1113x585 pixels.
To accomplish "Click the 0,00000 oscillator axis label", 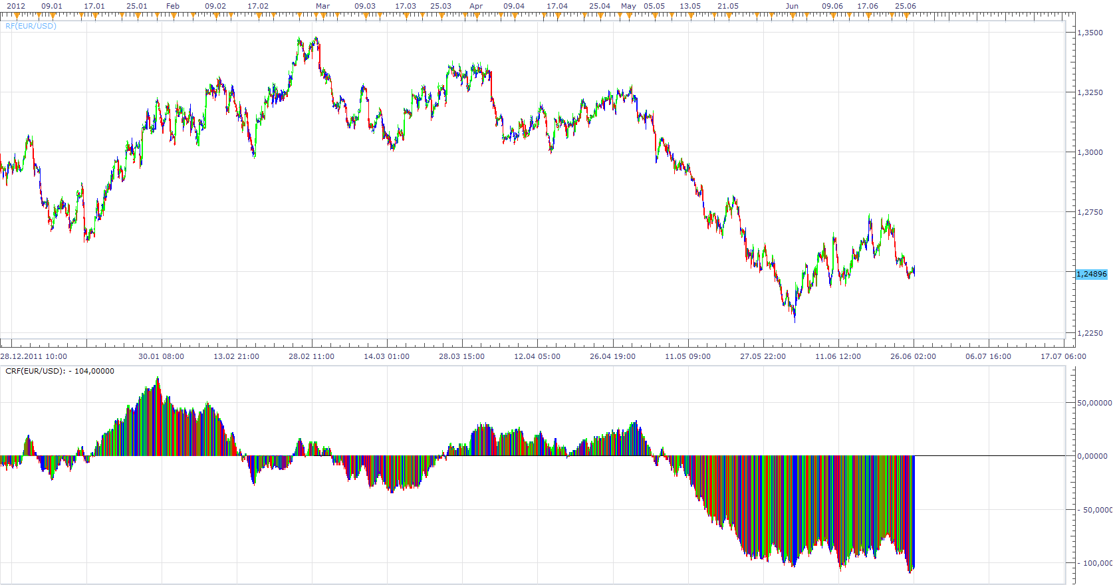I will 1092,456.
